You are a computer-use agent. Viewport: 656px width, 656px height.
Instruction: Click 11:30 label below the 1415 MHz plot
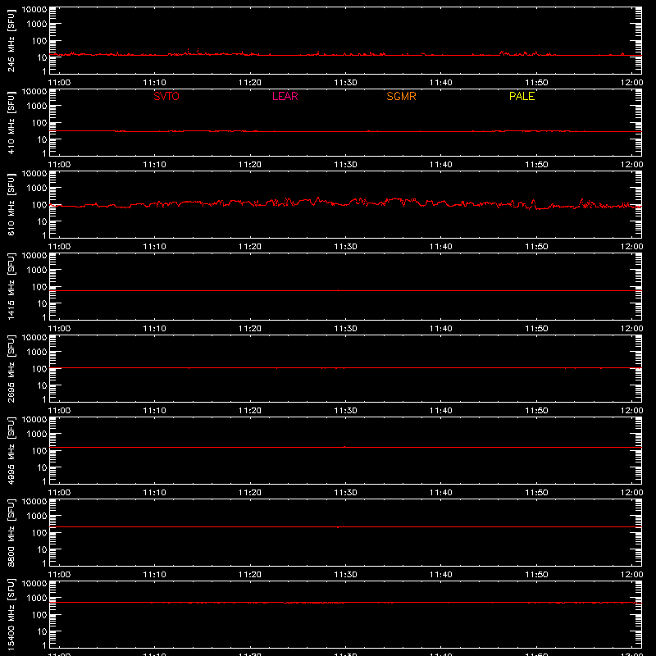[345, 329]
